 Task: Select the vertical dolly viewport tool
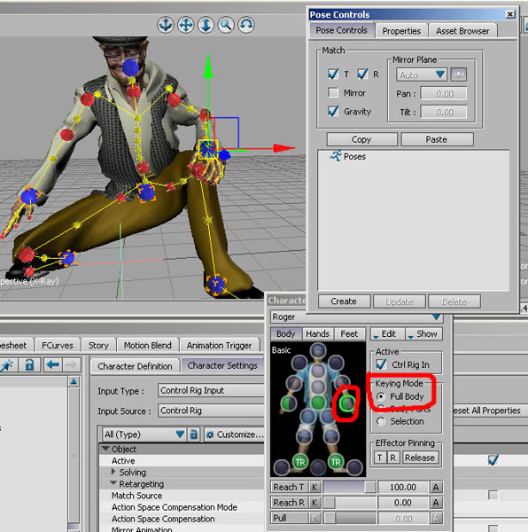tap(206, 25)
